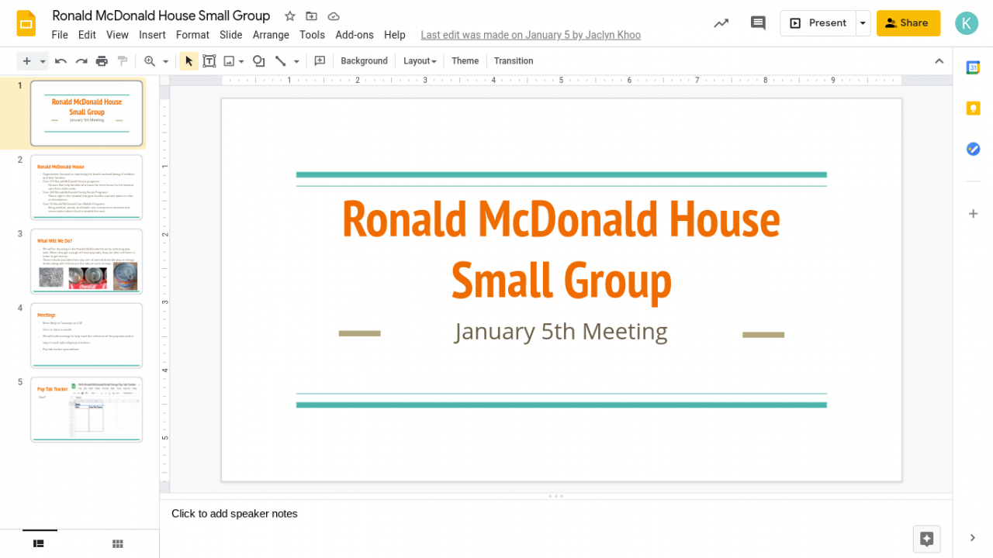Open the File menu

[x=60, y=35]
